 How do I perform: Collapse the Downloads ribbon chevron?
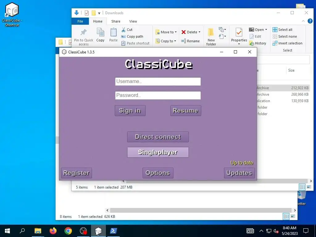point(303,21)
